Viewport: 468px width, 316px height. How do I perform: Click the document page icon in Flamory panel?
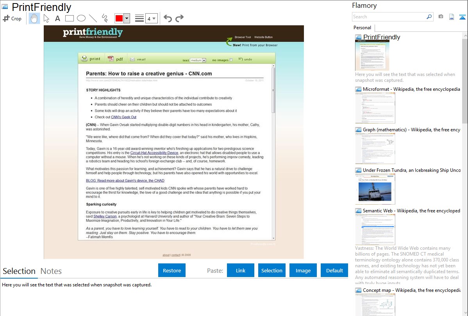[452, 17]
